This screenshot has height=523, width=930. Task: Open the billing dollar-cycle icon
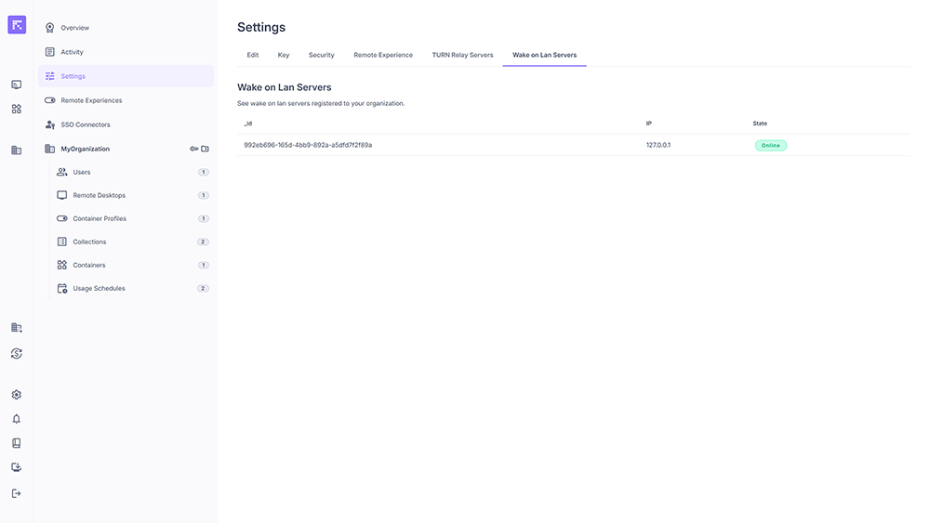point(16,354)
